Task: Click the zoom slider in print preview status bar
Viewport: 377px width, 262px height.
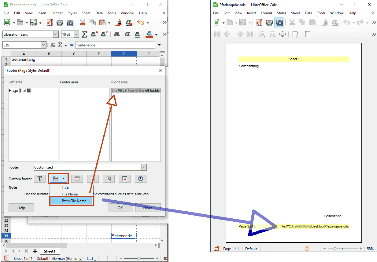Action: point(342,249)
